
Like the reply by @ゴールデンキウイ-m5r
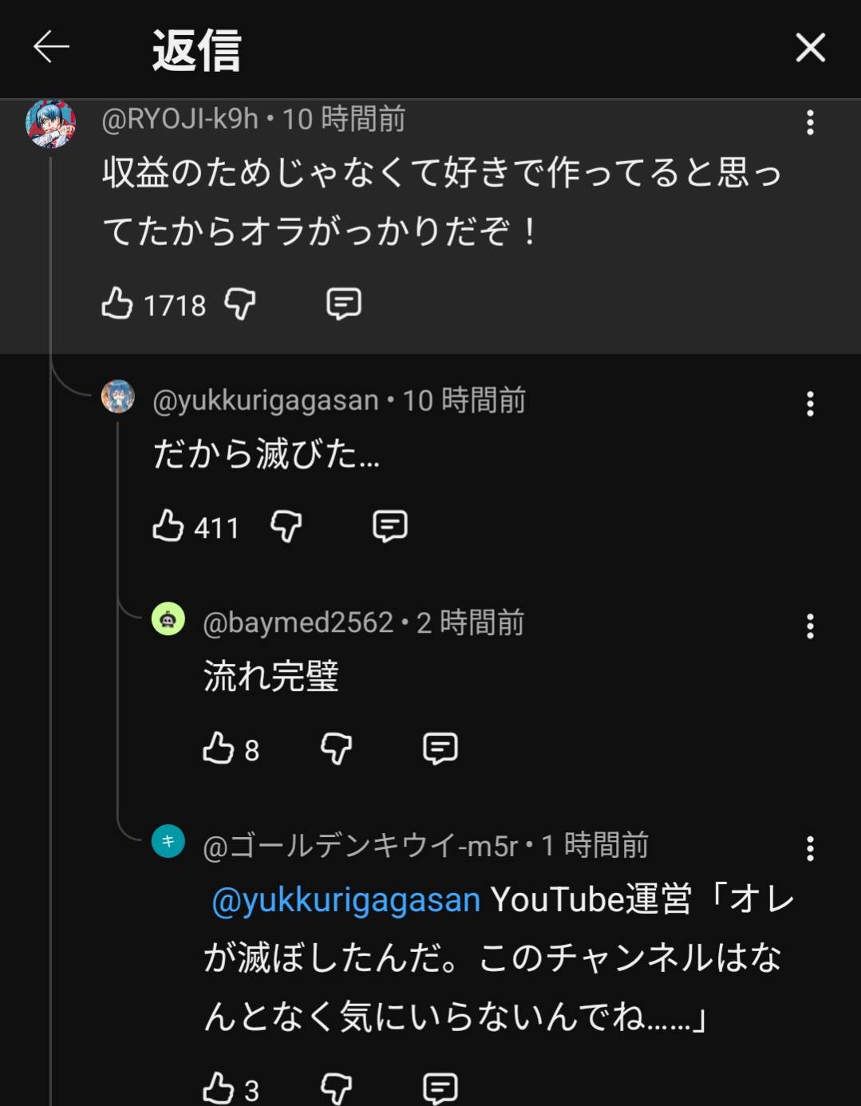click(x=219, y=1088)
